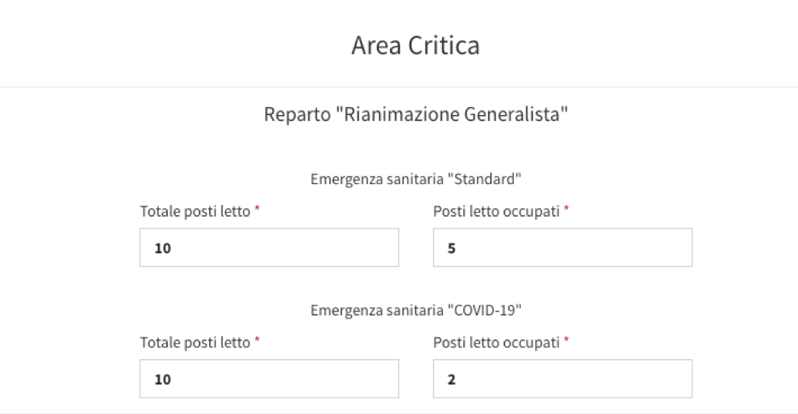Click the red asterisk beside Standard "Totale posti letto"
This screenshot has height=414, width=798.
point(257,208)
